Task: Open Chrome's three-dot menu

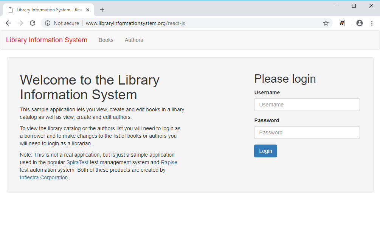Action: tap(372, 23)
